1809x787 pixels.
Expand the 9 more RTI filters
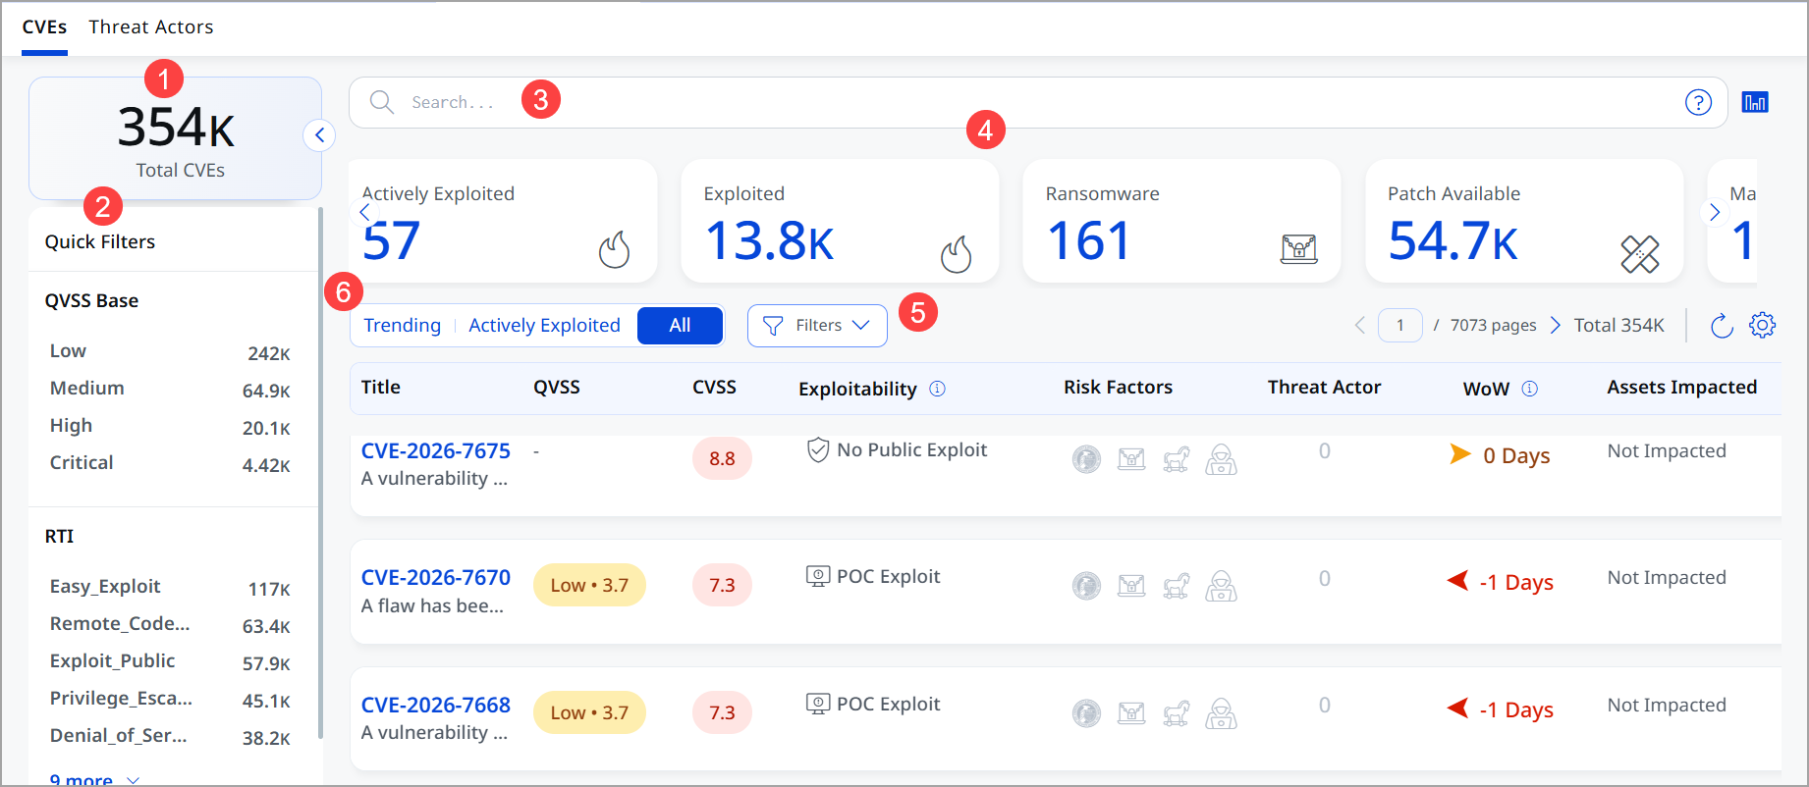tap(94, 780)
